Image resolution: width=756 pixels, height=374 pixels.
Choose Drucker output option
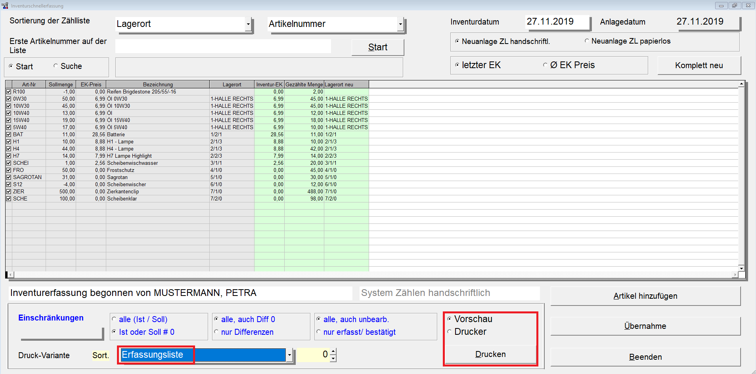coord(450,332)
